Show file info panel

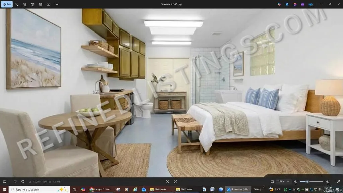pyautogui.click(x=23, y=182)
